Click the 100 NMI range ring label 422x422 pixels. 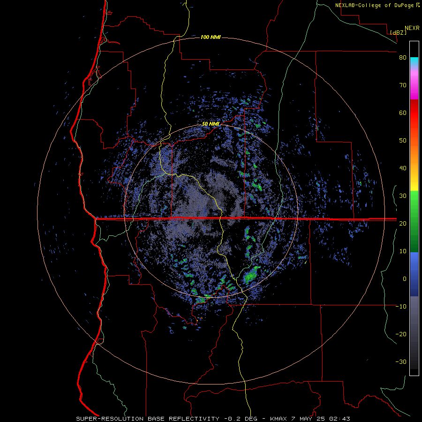(x=211, y=37)
